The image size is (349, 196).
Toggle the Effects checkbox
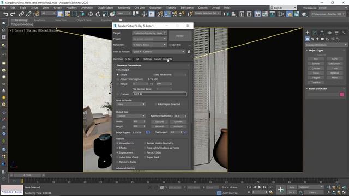pos(118,148)
